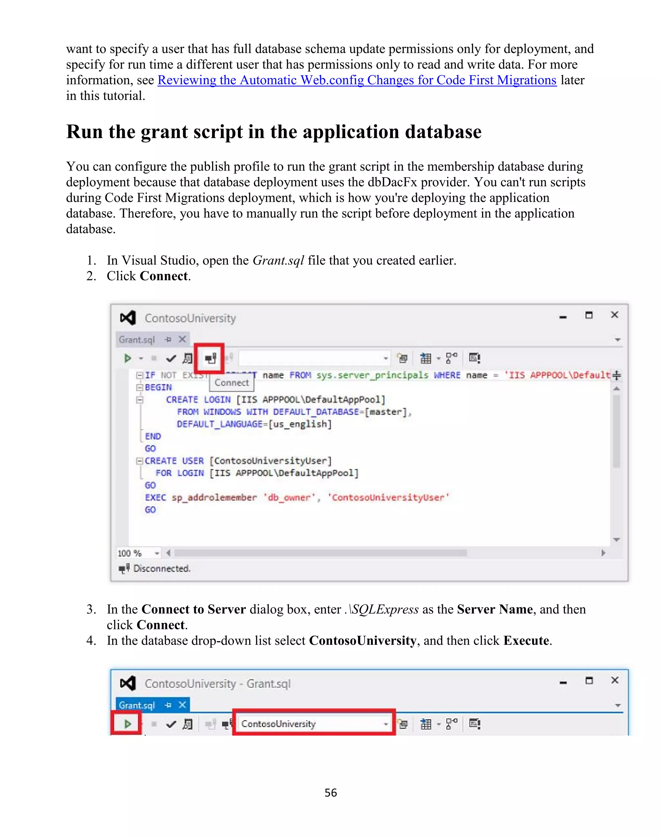Click Results to Grid icon in first window
This screenshot has width=660, height=838.
tap(425, 358)
